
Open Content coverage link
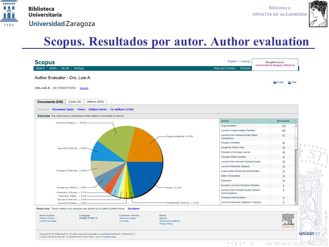click(48, 221)
